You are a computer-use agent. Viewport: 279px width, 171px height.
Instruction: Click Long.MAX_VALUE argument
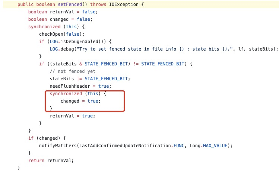point(209,146)
